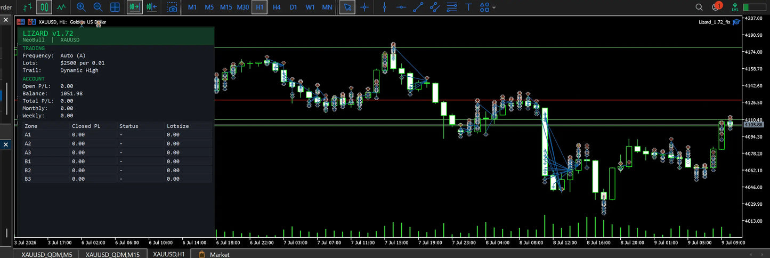The image size is (770, 258).
Task: Click the Lotsize column header
Action: click(x=178, y=126)
